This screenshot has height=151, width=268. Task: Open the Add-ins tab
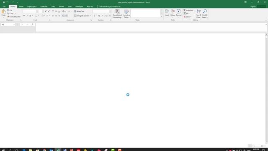point(90,7)
